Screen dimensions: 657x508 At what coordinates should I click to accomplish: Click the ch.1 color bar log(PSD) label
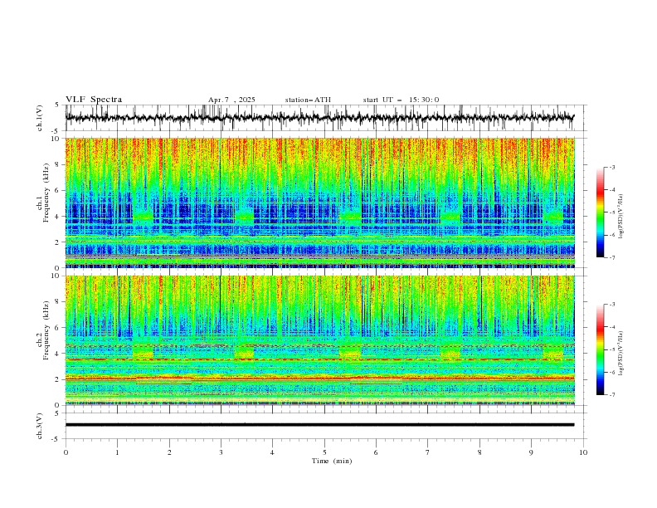(x=621, y=217)
